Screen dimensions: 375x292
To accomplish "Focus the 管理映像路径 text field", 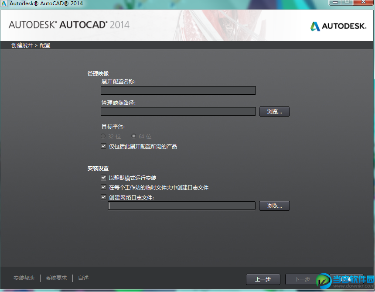I will tap(178, 112).
